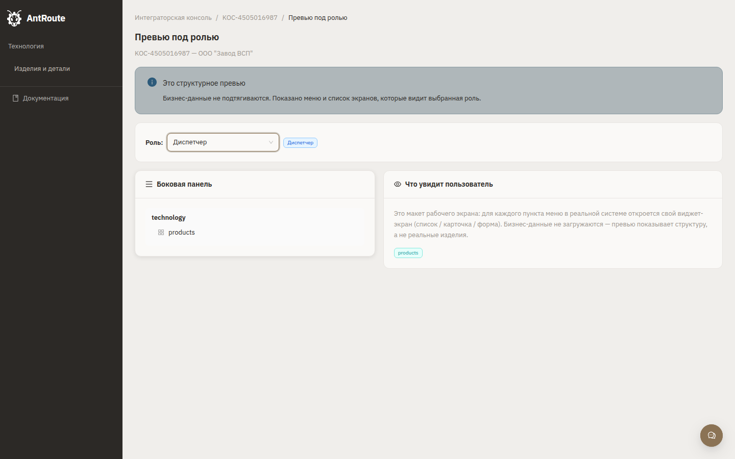This screenshot has width=735, height=459.
Task: Click the technology group label
Action: click(168, 217)
